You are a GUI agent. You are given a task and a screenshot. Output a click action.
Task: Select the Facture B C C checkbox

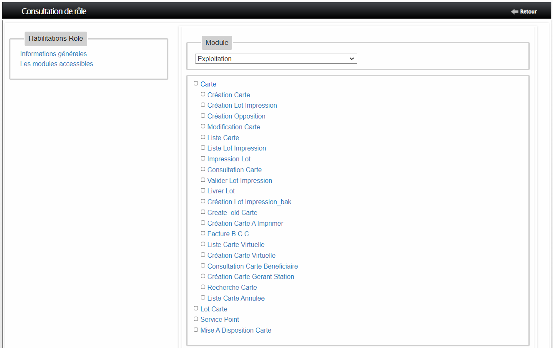(x=203, y=233)
